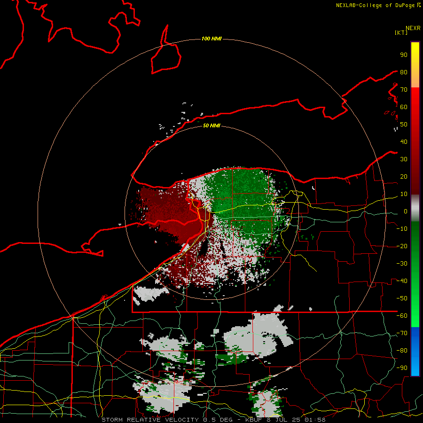Click the NEXR label above color scale
The width and height of the screenshot is (423, 423).
[413, 28]
